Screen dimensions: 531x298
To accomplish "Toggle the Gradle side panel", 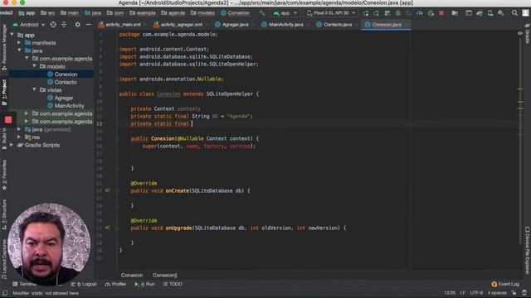I will [x=527, y=34].
